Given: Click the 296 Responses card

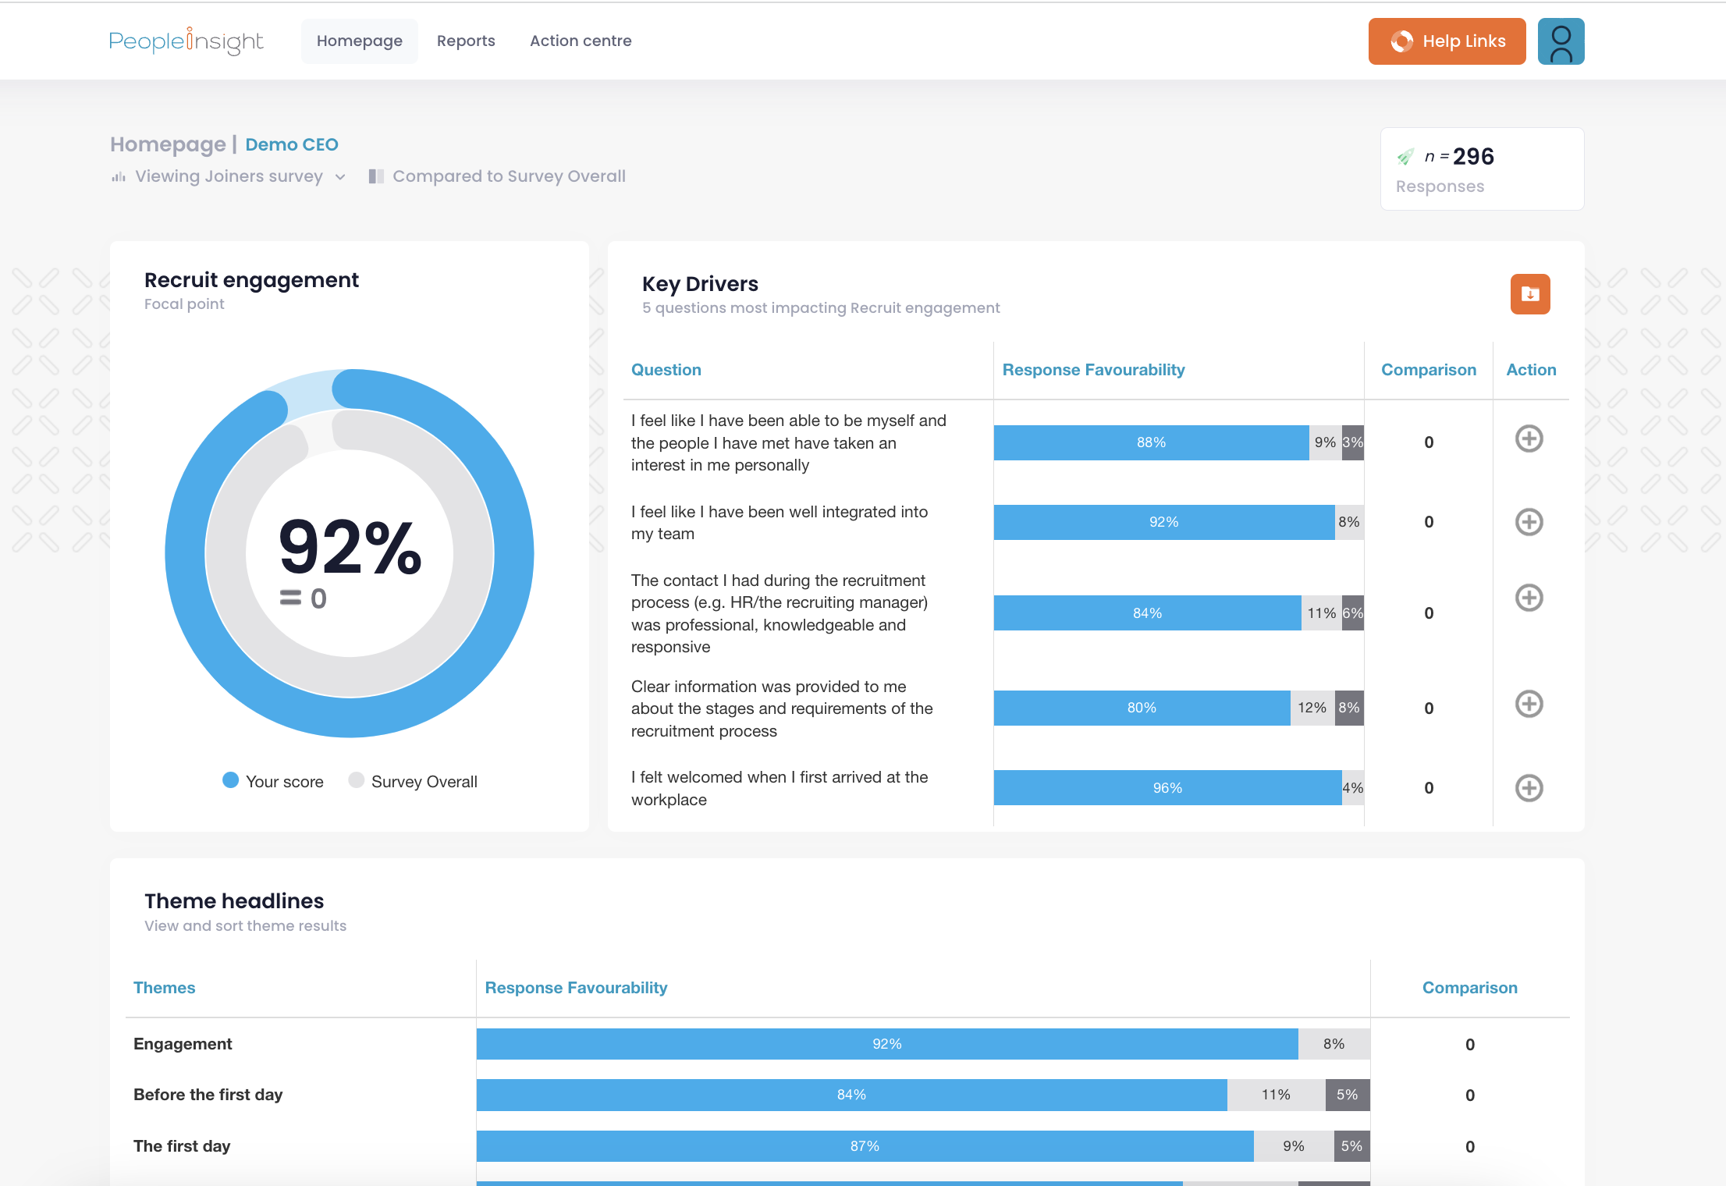Looking at the screenshot, I should click(1482, 169).
